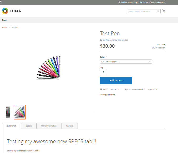This screenshot has width=178, height=153.
Task: Select the Reviews tab
Action: click(x=69, y=126)
